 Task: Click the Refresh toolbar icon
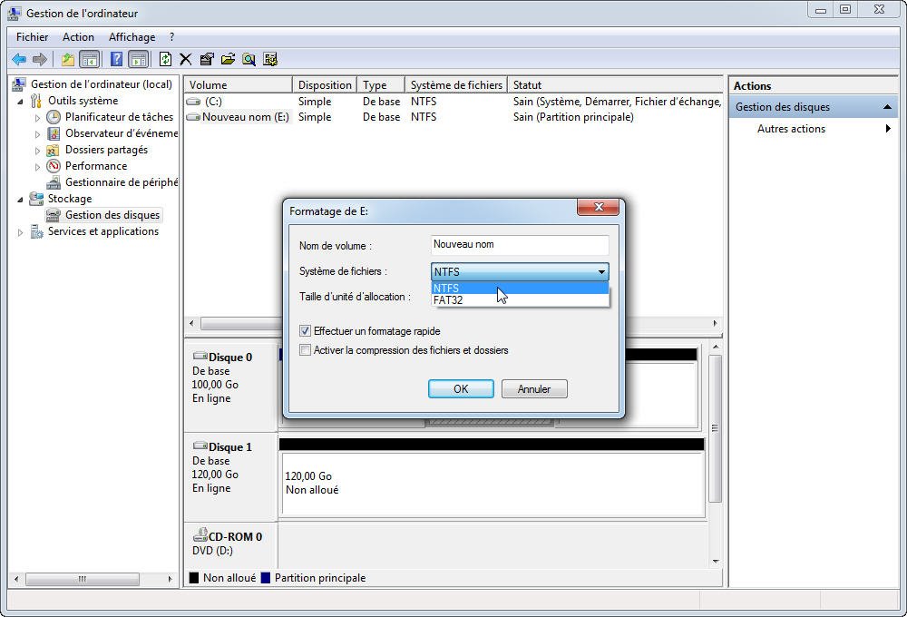[x=165, y=59]
